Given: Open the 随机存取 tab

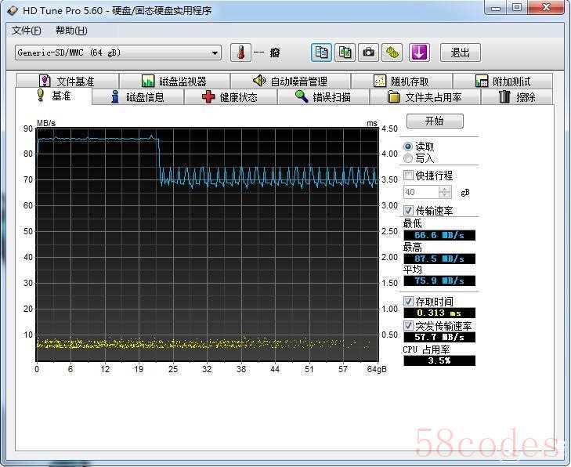Looking at the screenshot, I should pyautogui.click(x=402, y=81).
